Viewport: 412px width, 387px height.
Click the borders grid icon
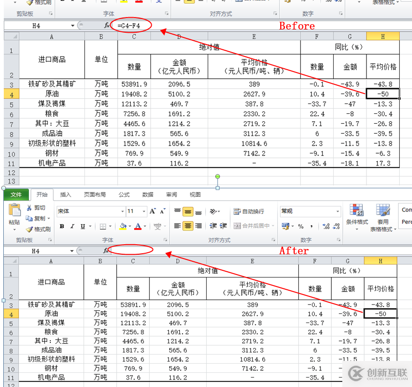click(x=103, y=226)
